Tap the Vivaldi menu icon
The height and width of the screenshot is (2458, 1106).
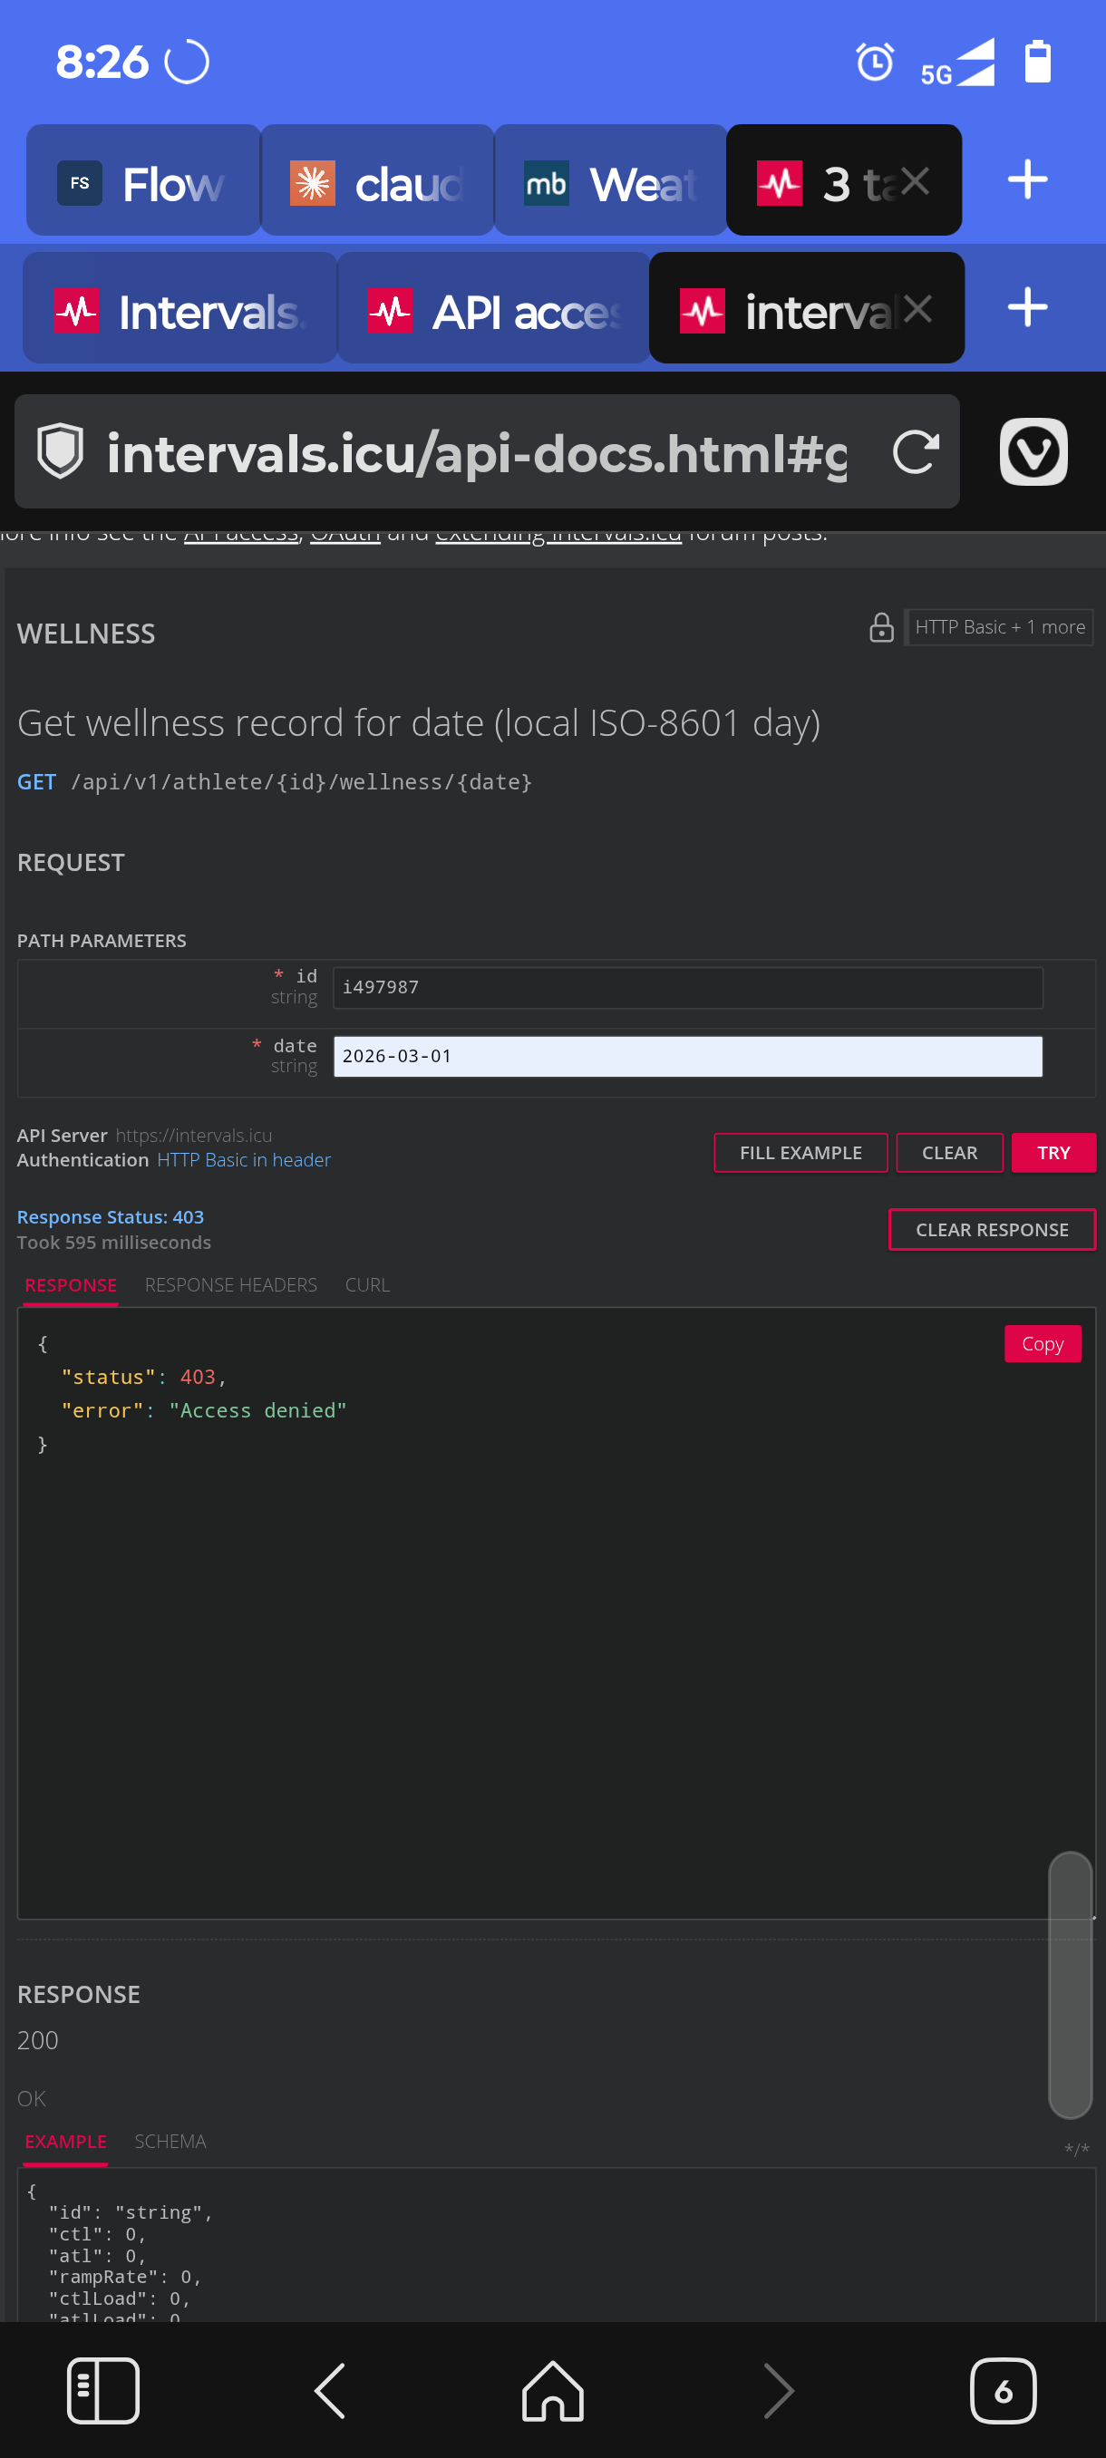[x=1033, y=451]
